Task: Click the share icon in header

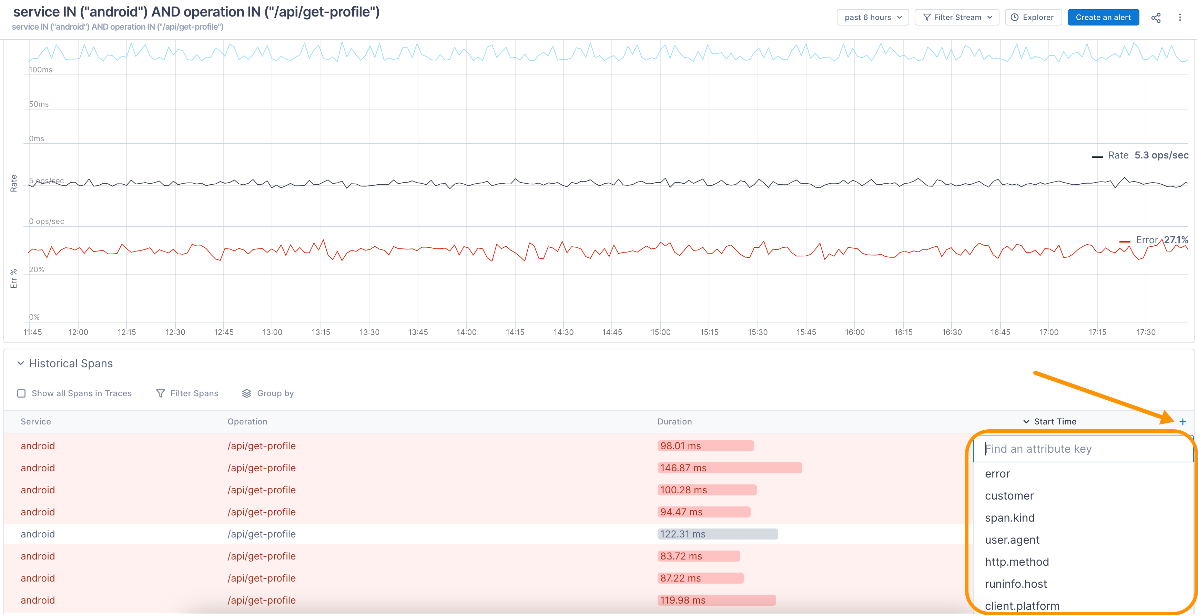Action: click(1156, 18)
